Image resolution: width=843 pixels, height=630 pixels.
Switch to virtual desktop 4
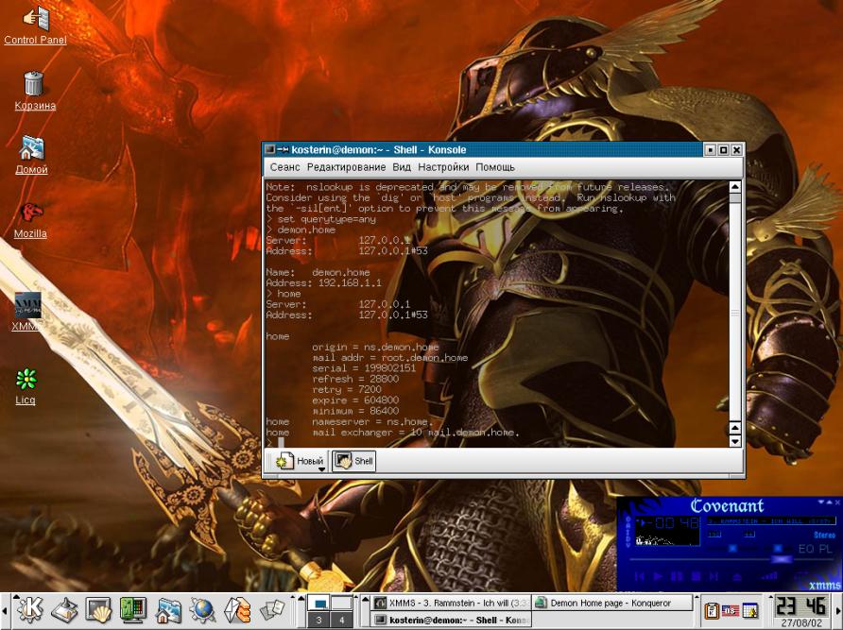pyautogui.click(x=341, y=620)
